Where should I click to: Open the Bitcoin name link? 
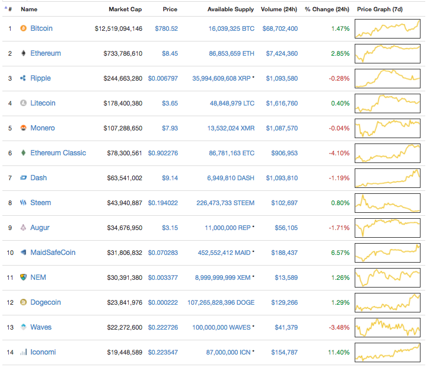click(x=42, y=28)
